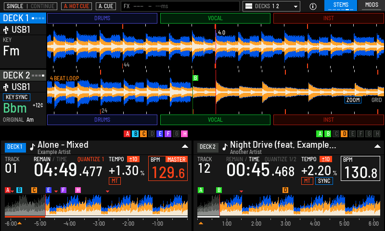Switch to the STEMS tab
The width and height of the screenshot is (385, 231).
click(341, 5)
